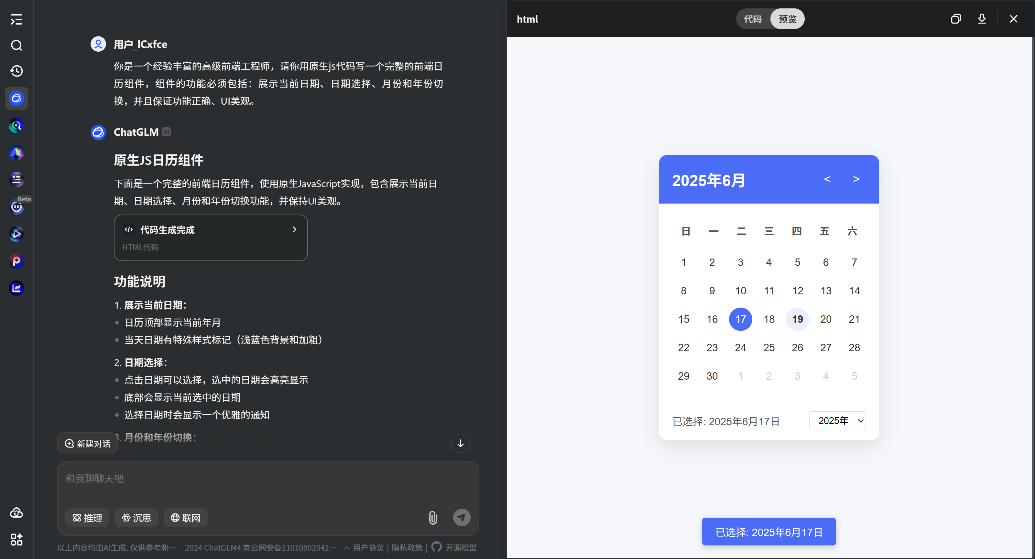Click the 2025年6月 calendar title
This screenshot has height=559, width=1035.
[709, 180]
